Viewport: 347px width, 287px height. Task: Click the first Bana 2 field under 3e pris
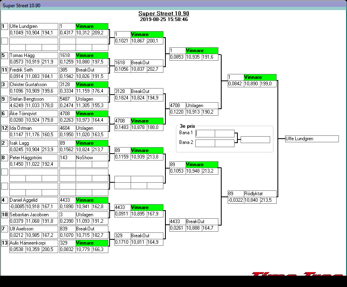(x=205, y=143)
